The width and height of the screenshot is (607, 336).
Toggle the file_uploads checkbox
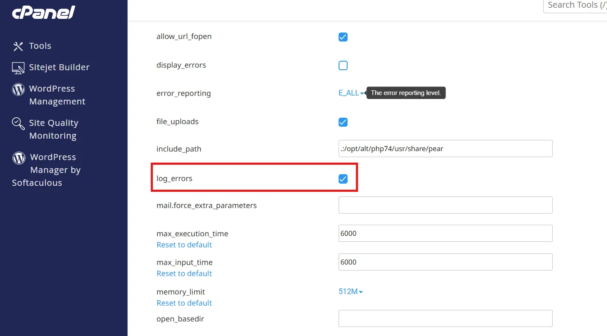(x=343, y=122)
